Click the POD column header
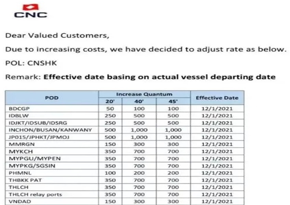The width and height of the screenshot is (290, 205). (52, 98)
